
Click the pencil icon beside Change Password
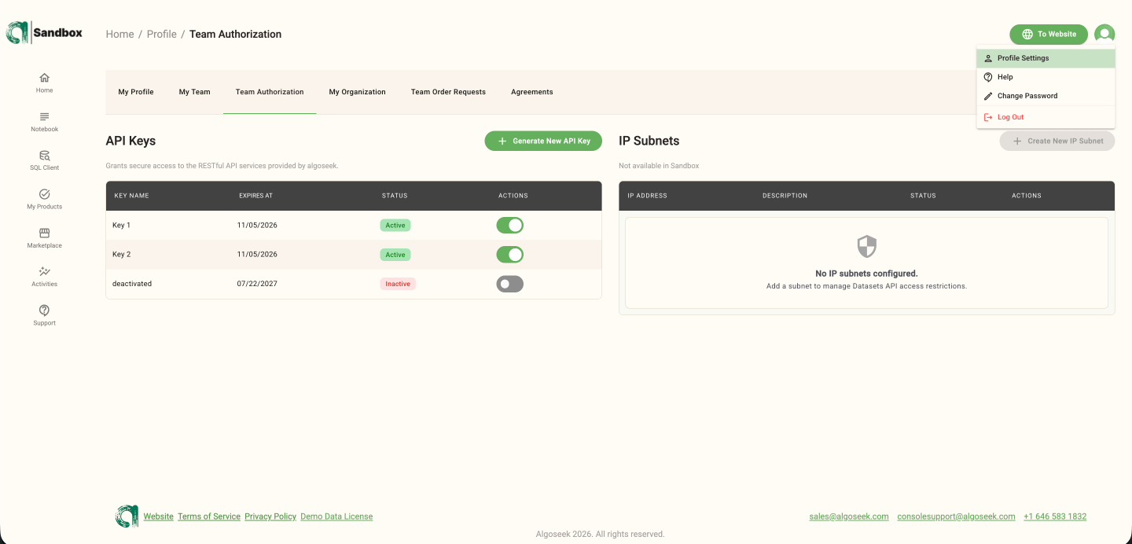pos(988,96)
